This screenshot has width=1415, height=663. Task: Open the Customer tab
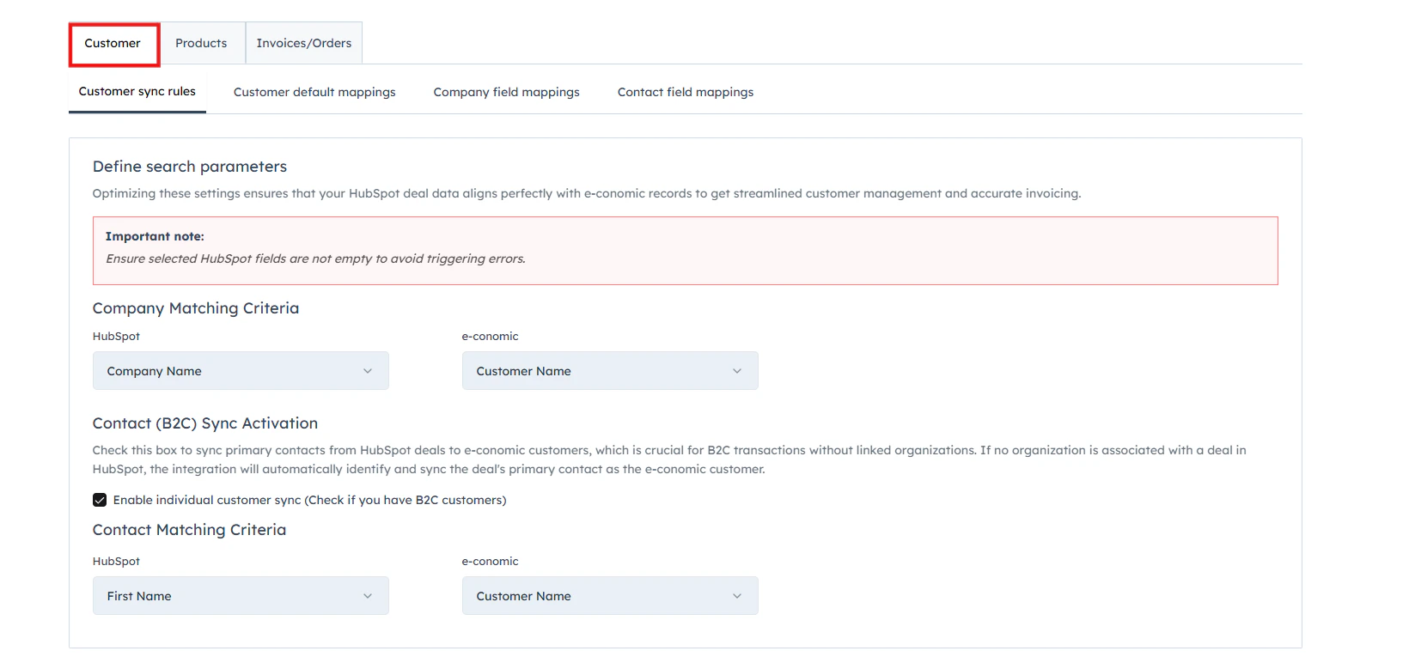(113, 43)
